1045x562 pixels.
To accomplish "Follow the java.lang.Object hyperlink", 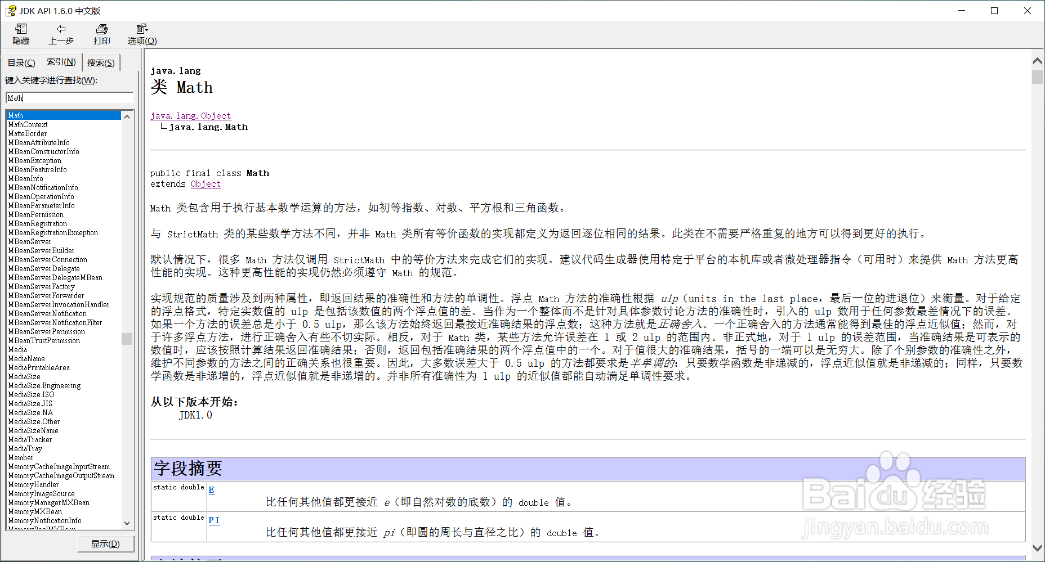I will tap(190, 115).
